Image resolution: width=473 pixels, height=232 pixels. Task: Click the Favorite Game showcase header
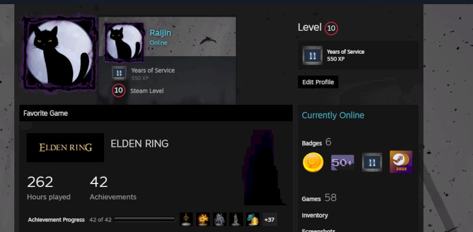point(156,113)
